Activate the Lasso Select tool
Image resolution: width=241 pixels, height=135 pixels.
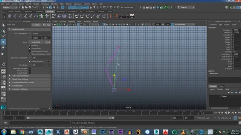coord(3,31)
